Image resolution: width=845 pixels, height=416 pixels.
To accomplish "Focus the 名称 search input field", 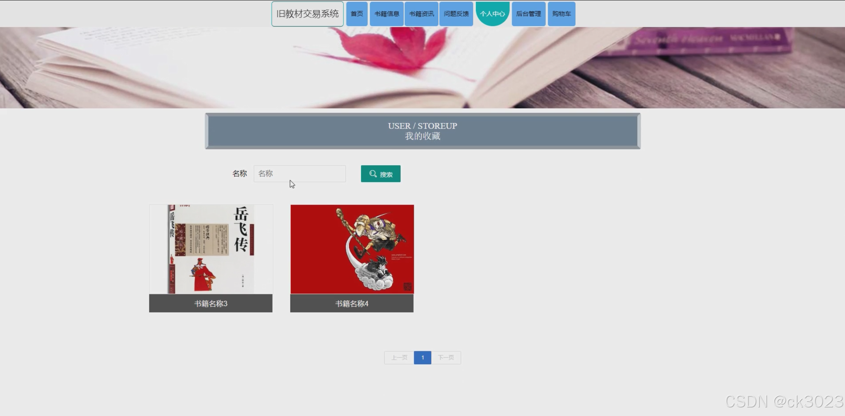I will [299, 174].
